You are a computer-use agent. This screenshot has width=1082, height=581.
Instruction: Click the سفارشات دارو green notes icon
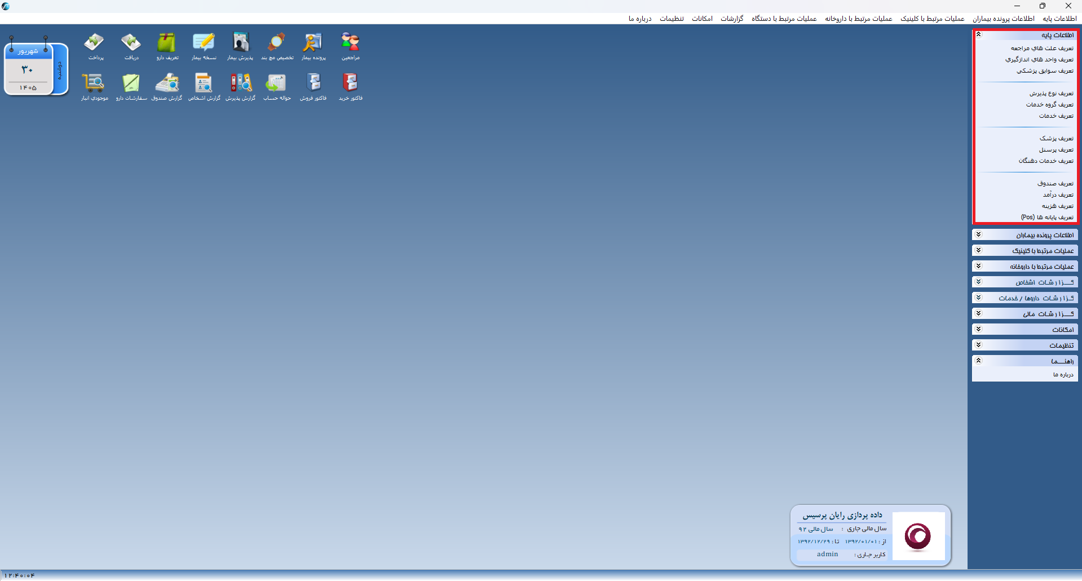click(131, 86)
